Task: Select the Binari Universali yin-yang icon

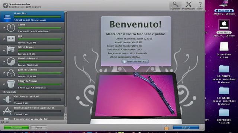Action: [x=11, y=62]
